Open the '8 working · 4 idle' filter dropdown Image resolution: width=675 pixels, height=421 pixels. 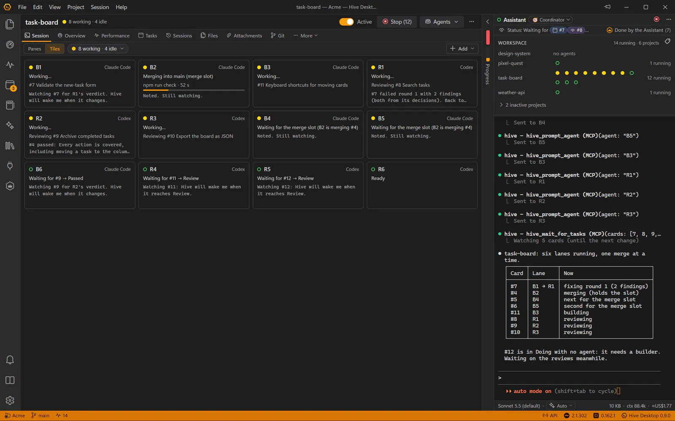[98, 49]
